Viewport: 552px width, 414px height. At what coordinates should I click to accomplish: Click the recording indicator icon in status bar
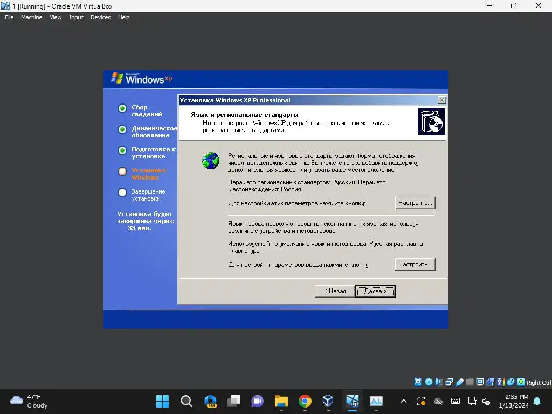tap(490, 382)
